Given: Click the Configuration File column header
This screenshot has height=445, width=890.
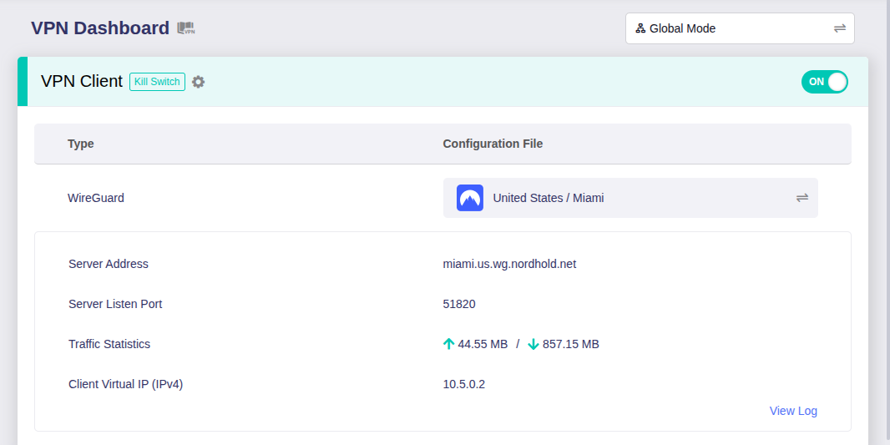Looking at the screenshot, I should click(x=493, y=144).
